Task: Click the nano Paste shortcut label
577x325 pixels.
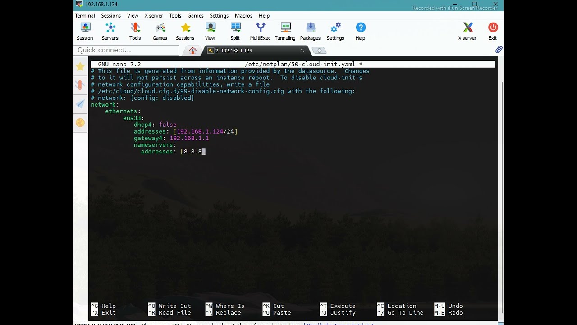Action: pyautogui.click(x=282, y=313)
